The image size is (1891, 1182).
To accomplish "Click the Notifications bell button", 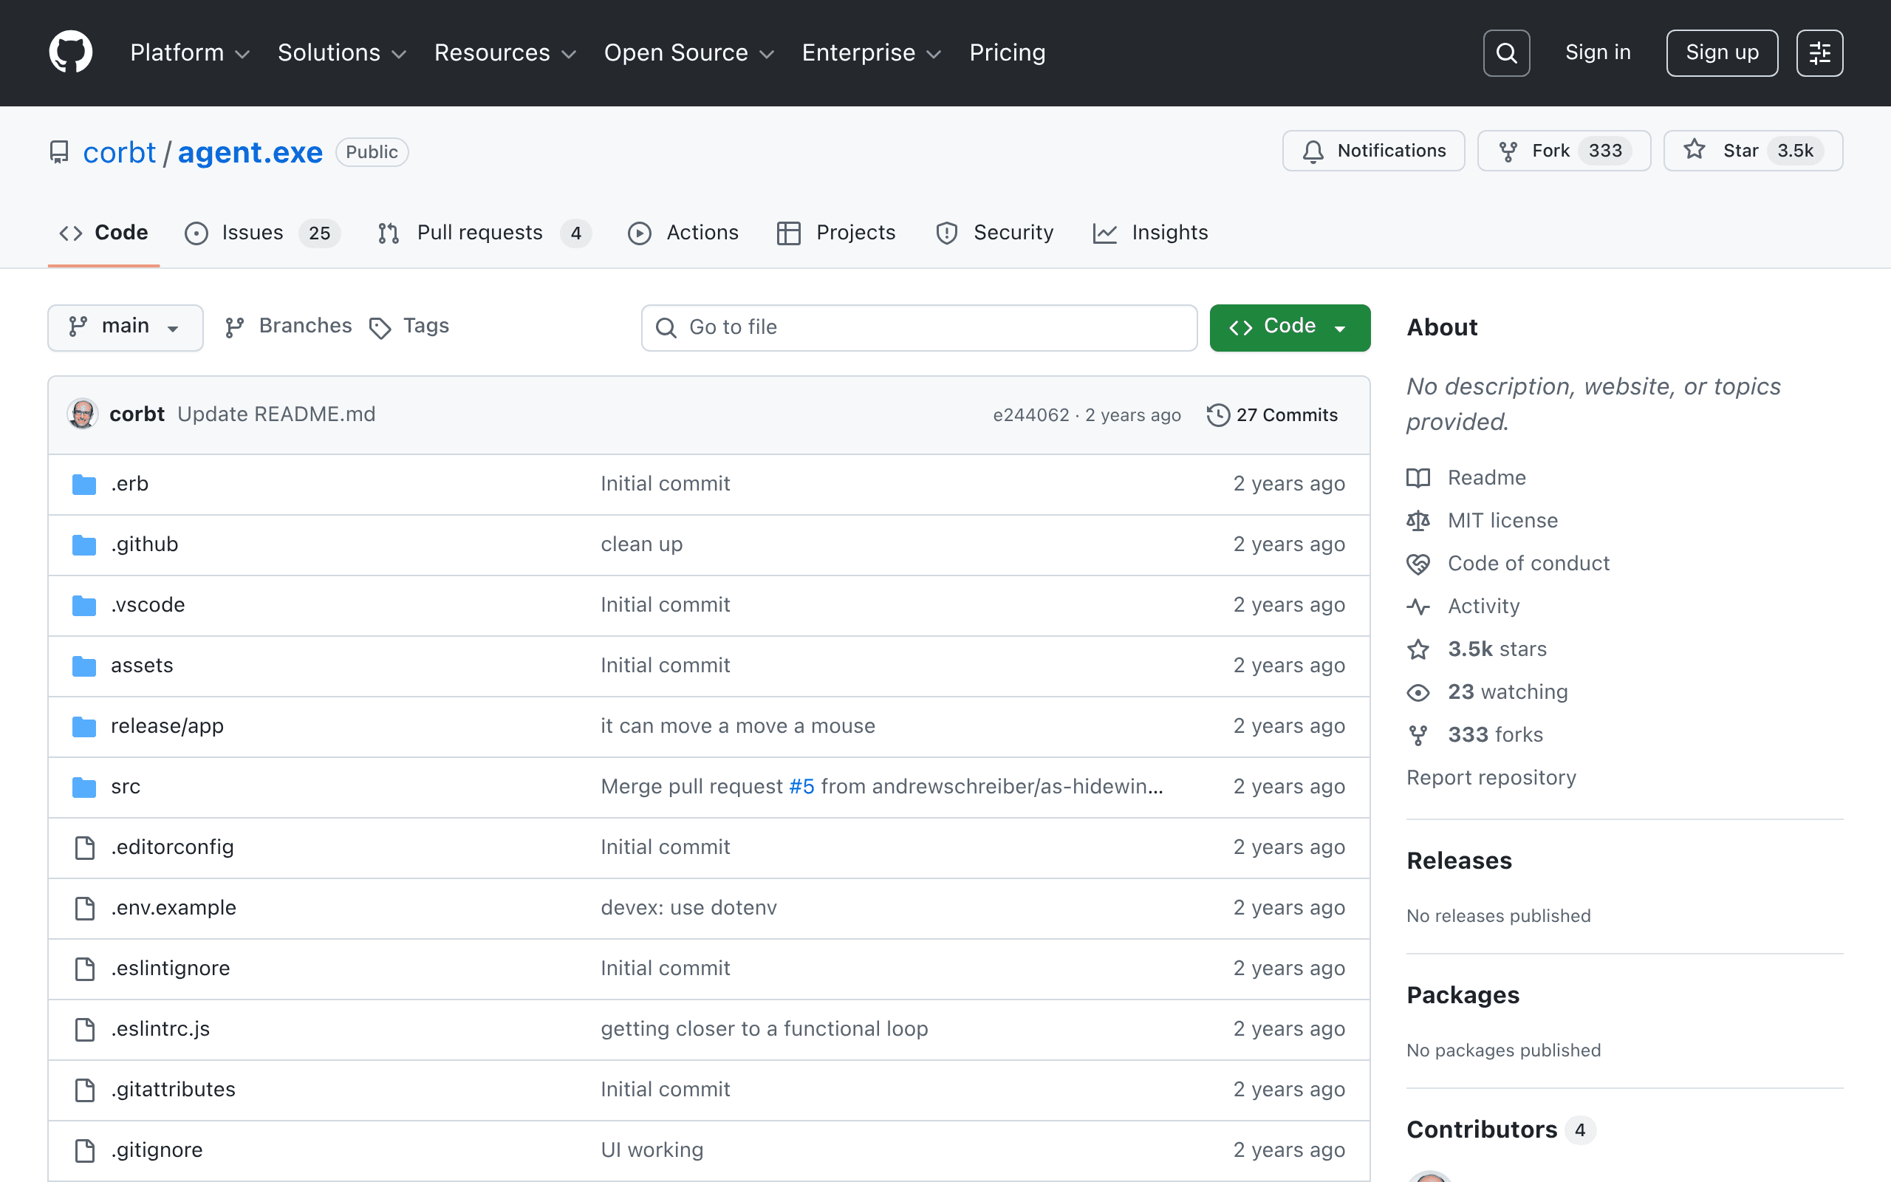I will pyautogui.click(x=1373, y=151).
